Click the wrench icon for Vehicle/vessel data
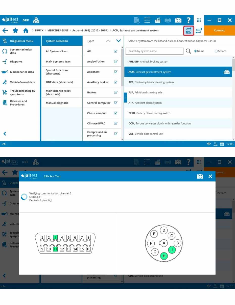This screenshot has height=305, width=235. (5, 82)
